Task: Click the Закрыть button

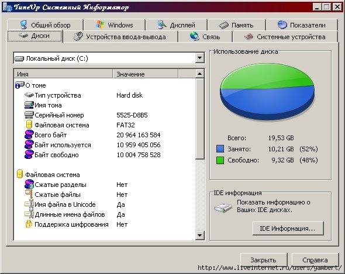Action: point(264,260)
